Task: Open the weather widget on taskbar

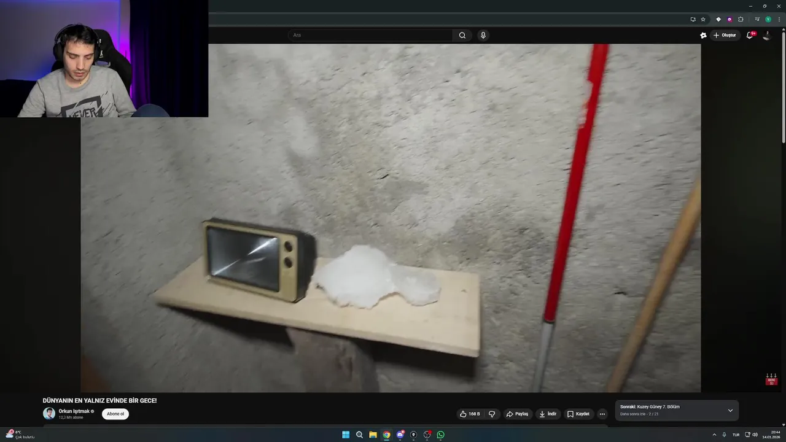Action: tap(20, 435)
